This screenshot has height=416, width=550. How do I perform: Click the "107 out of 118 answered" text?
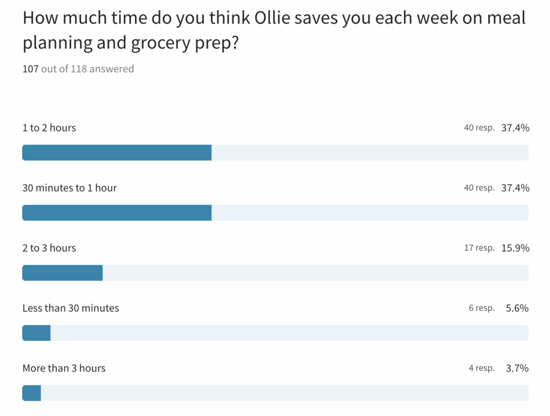coord(78,69)
